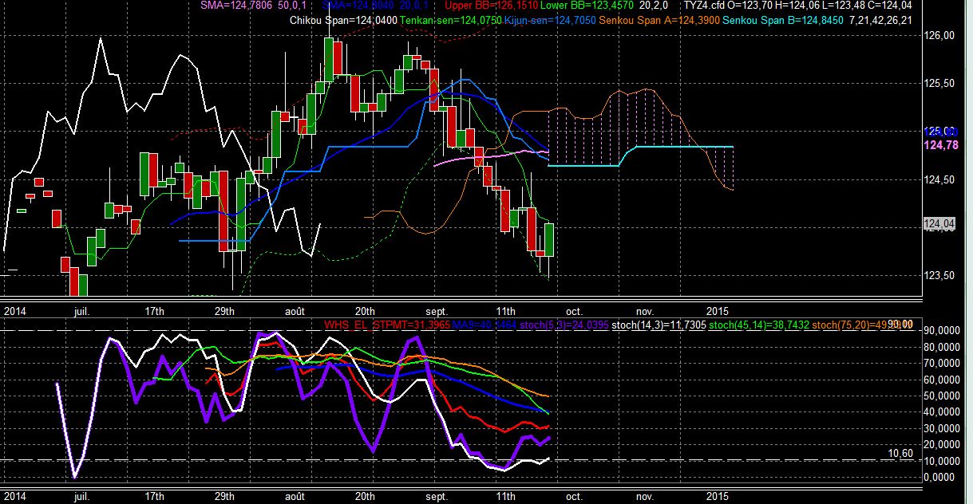The height and width of the screenshot is (504, 973).
Task: Click the 124,50 price axis label
Action: click(x=939, y=179)
